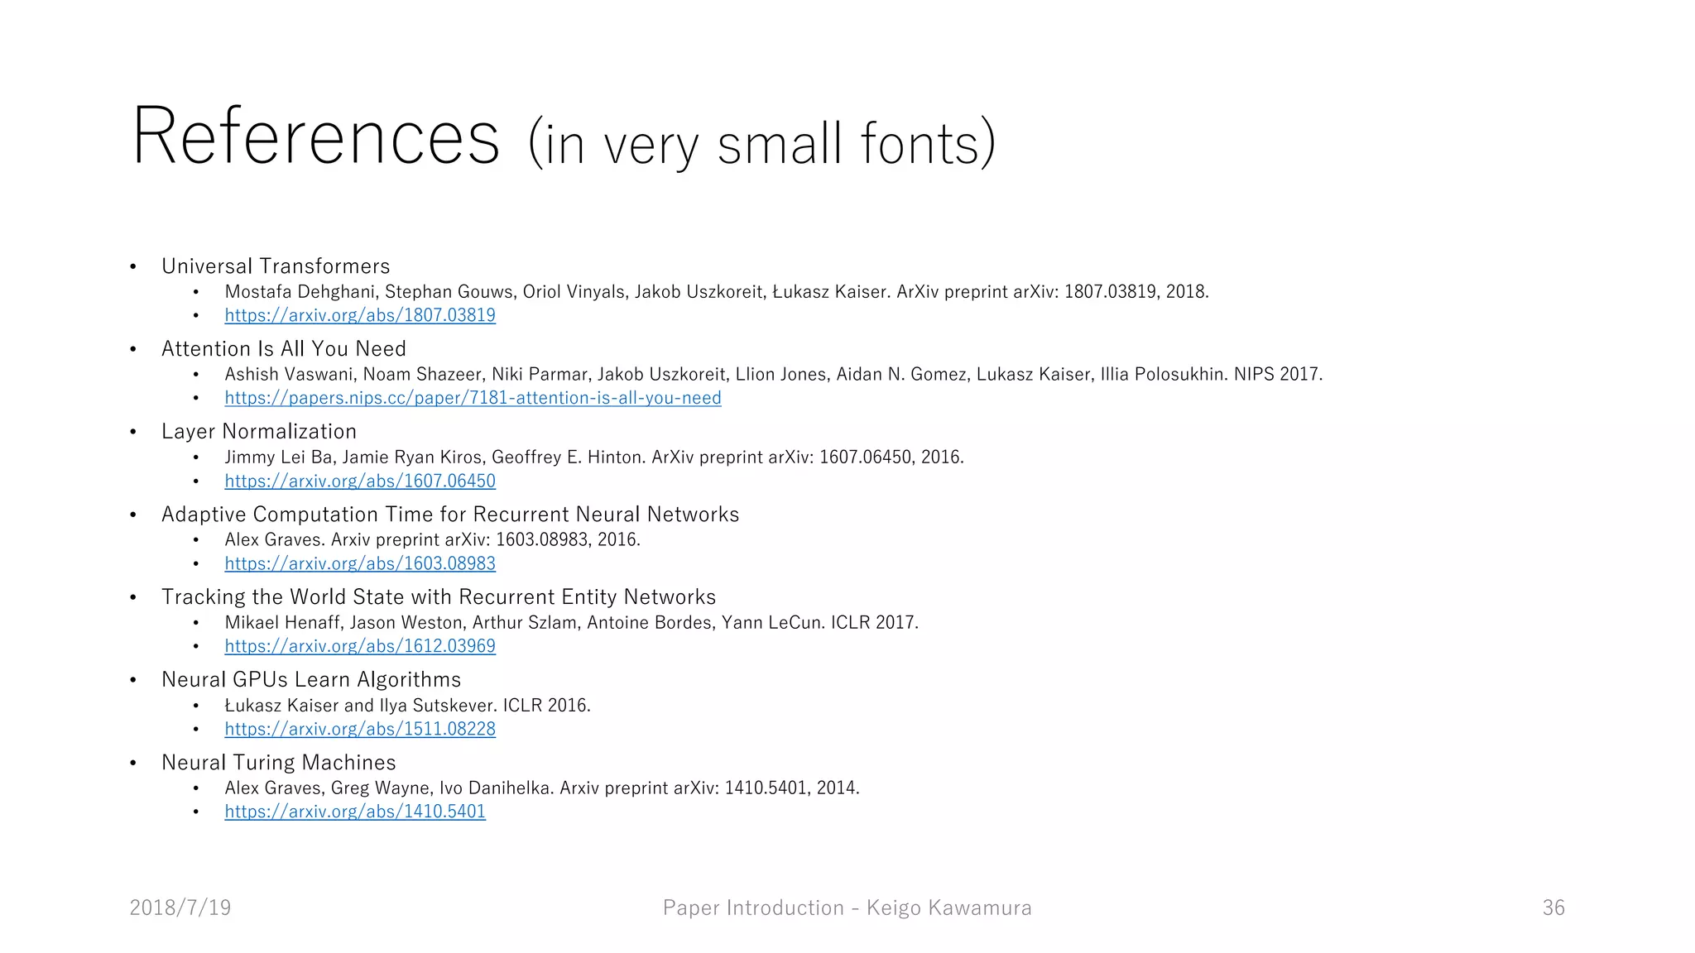Image resolution: width=1695 pixels, height=953 pixels.
Task: Click the Layer Normalization heading
Action: [259, 432]
